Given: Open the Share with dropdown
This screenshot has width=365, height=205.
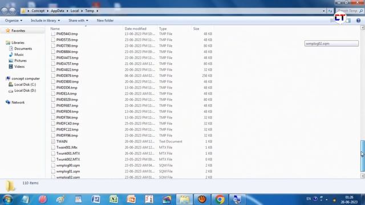Looking at the screenshot, I should pos(79,20).
